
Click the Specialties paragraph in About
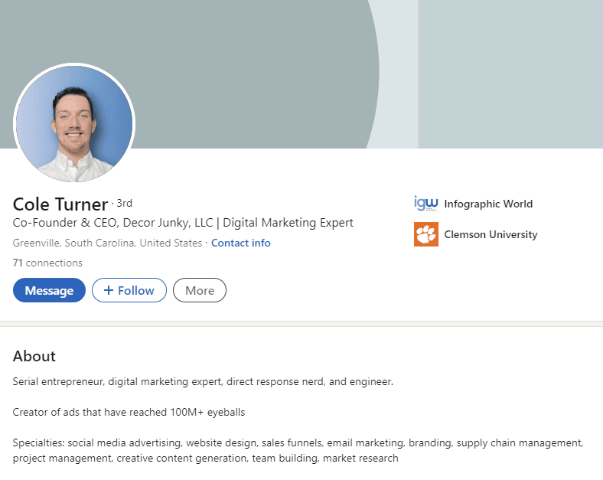298,450
